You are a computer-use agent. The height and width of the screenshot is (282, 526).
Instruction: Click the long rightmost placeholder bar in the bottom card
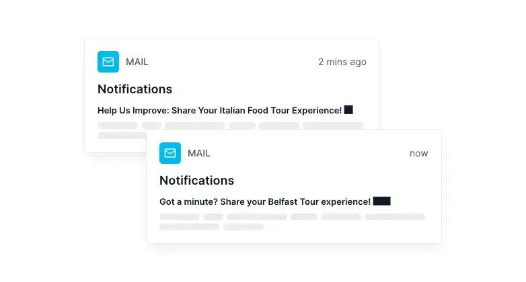coord(395,217)
